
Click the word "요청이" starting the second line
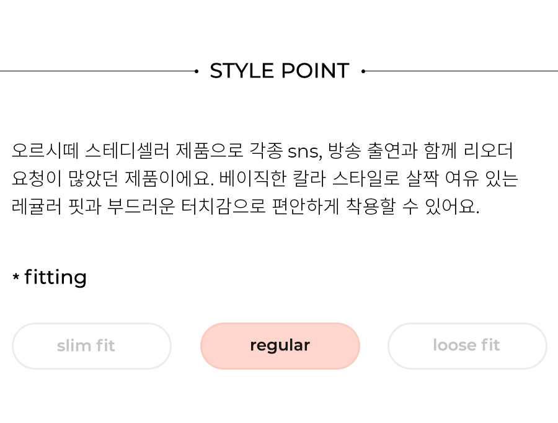coord(37,179)
